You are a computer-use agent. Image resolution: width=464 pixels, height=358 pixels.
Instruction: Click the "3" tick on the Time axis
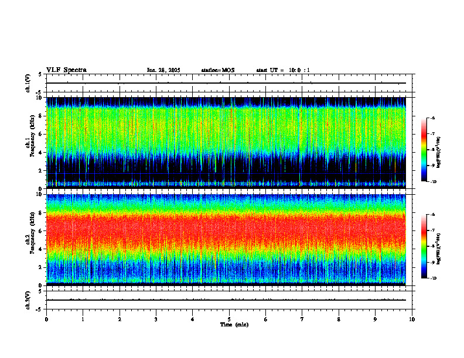pos(156,319)
